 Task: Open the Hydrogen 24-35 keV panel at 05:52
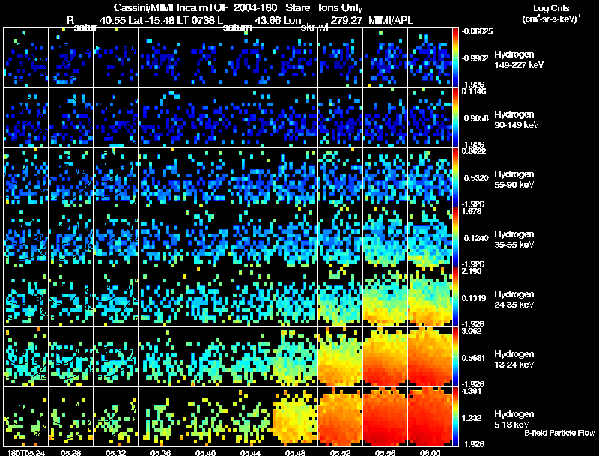(341, 297)
